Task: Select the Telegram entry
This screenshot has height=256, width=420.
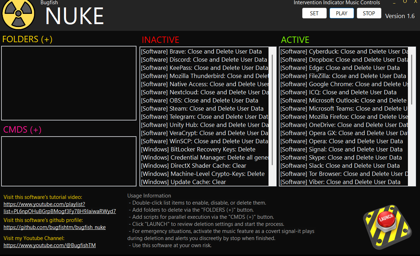Action: coord(204,117)
